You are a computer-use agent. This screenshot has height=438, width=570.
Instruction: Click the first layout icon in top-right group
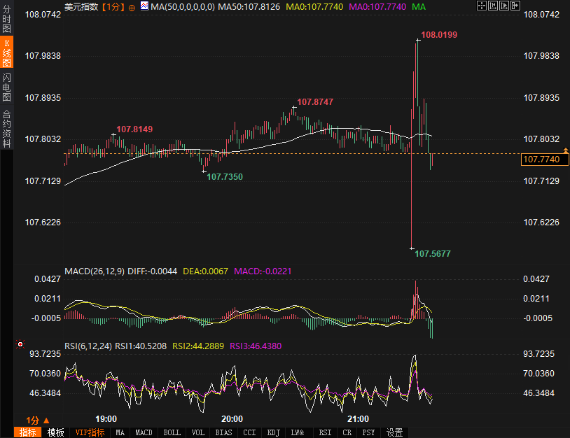pos(481,6)
